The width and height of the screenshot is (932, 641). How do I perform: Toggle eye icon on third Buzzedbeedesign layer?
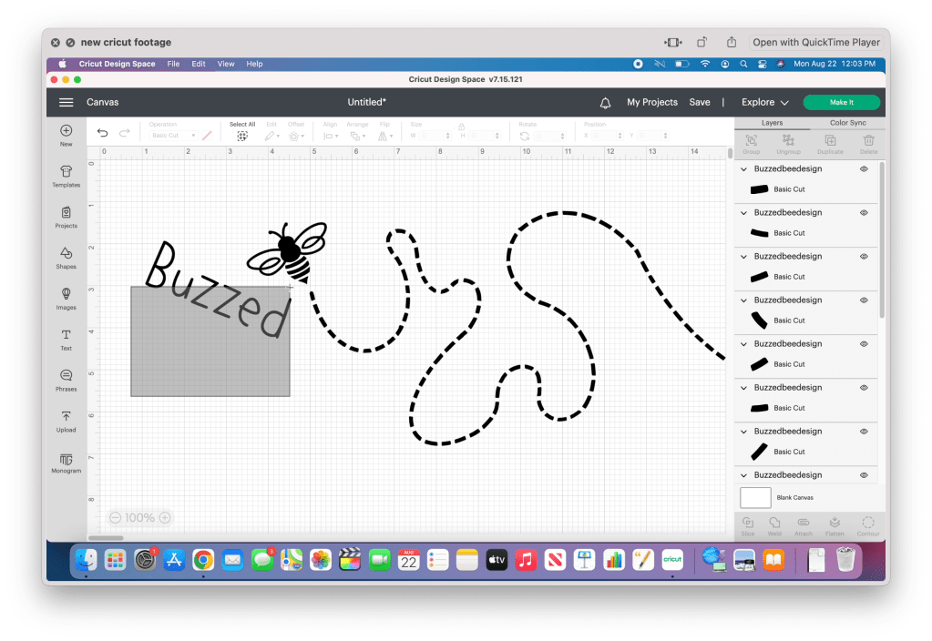pyautogui.click(x=864, y=257)
